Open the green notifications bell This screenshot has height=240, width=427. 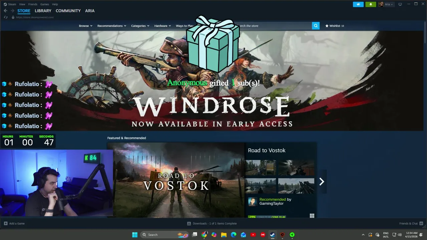coord(371,4)
